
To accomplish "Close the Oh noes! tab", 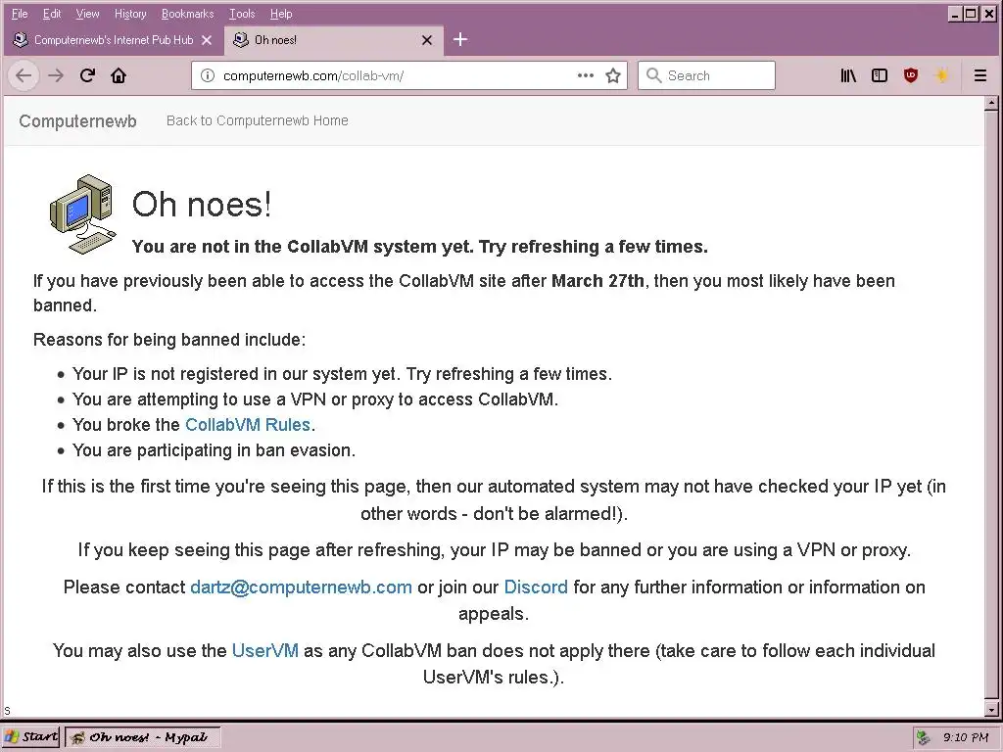I will click(427, 40).
